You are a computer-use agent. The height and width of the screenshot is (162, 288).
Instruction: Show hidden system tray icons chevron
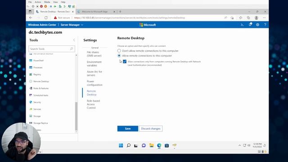coord(239,145)
